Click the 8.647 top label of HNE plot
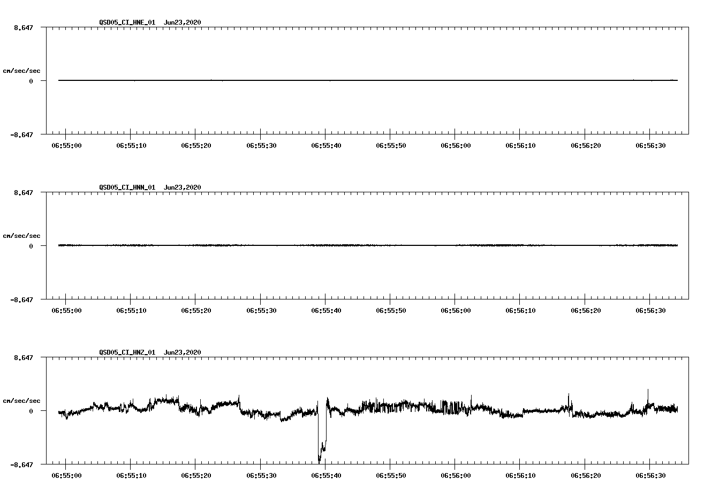The width and height of the screenshot is (727, 495). (23, 27)
